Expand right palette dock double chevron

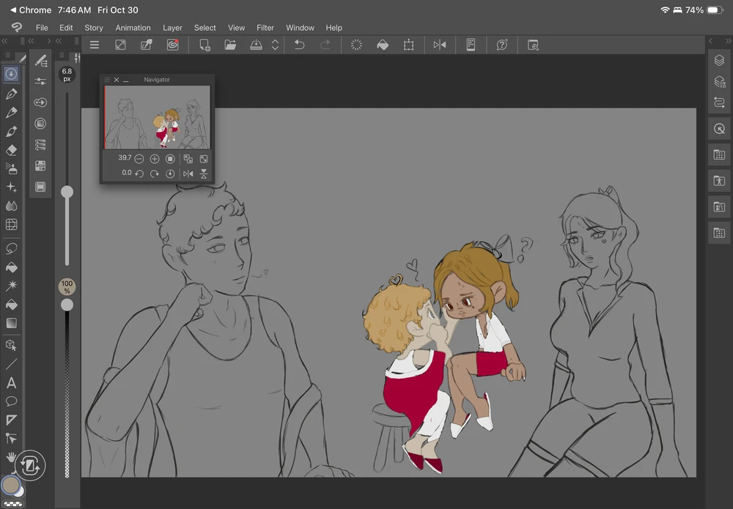728,41
